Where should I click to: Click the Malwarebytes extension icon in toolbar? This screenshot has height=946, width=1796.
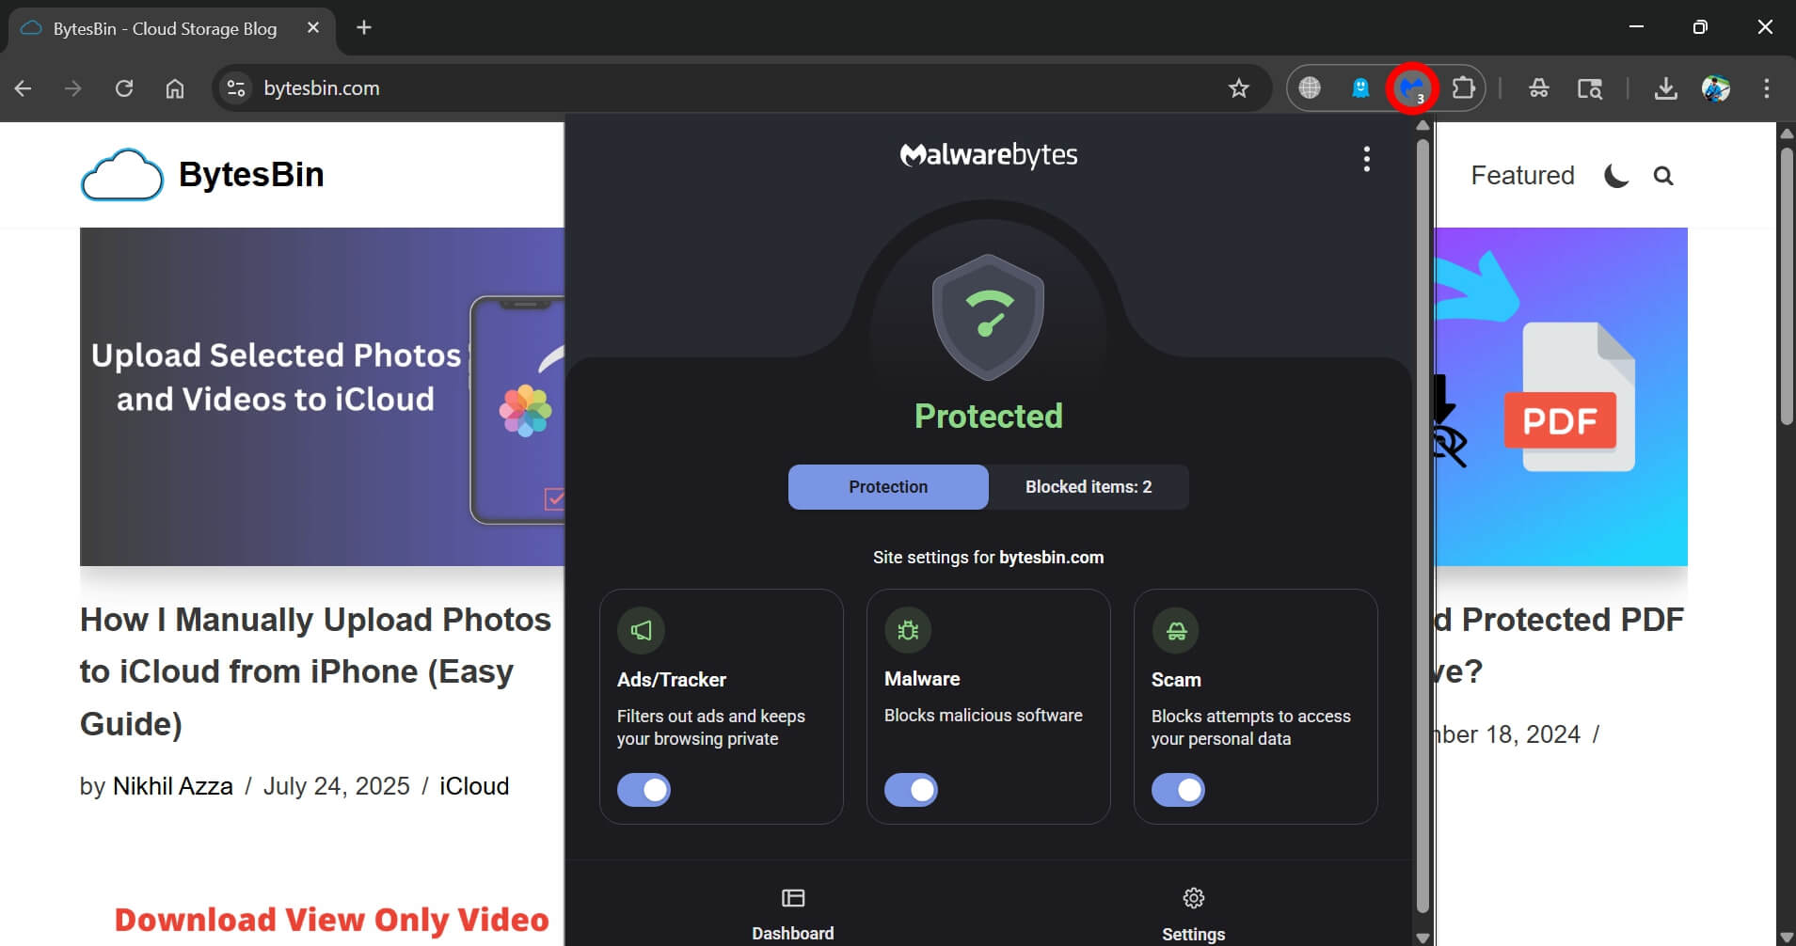1412,88
